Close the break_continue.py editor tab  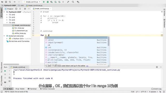tap(51, 9)
